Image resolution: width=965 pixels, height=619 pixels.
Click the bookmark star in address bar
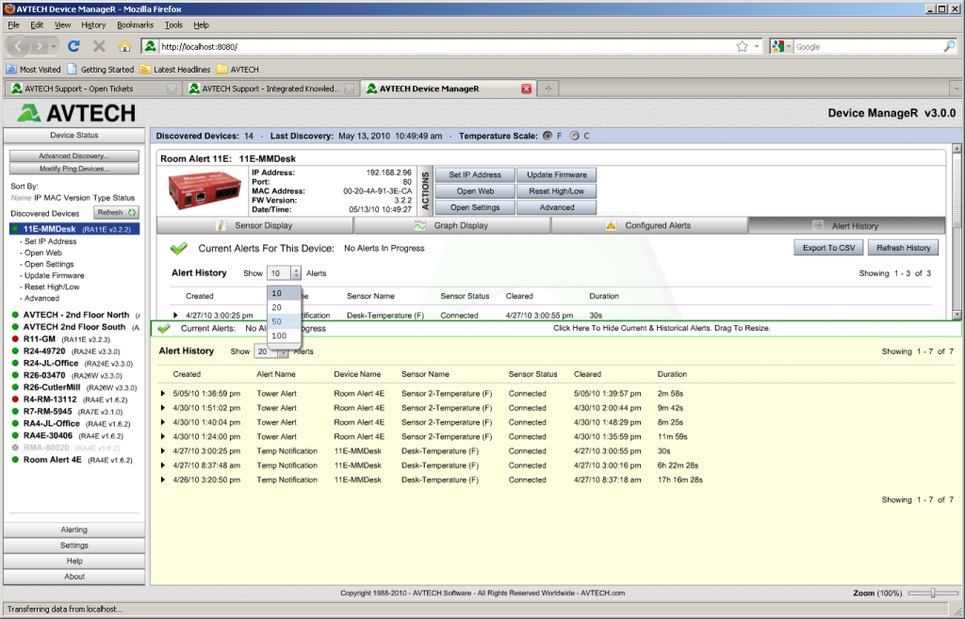pyautogui.click(x=741, y=46)
